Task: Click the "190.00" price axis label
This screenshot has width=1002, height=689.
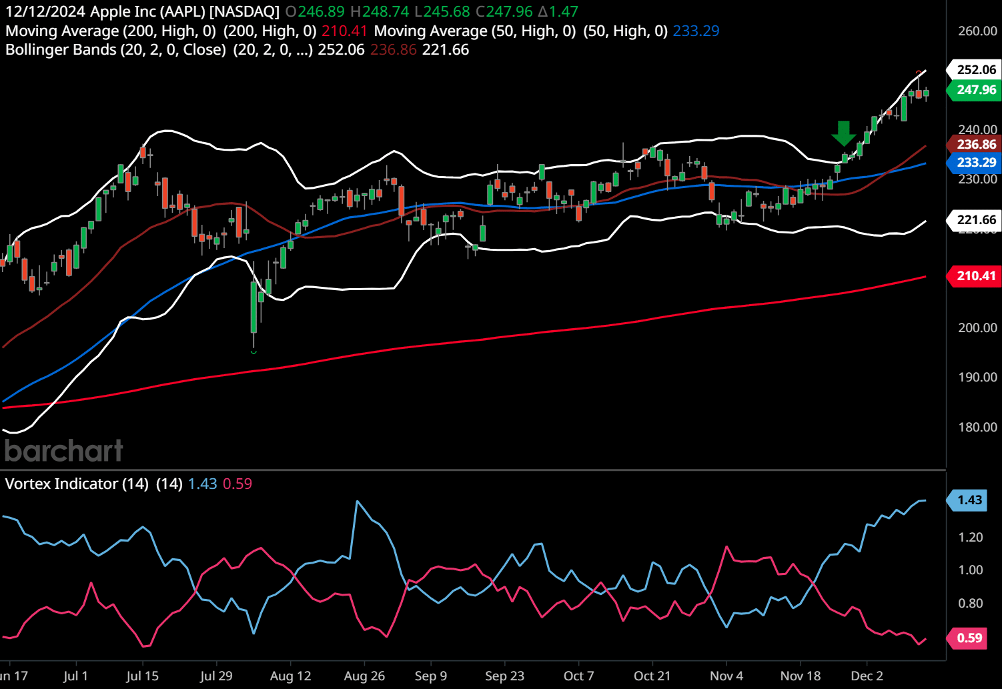Action: [977, 377]
